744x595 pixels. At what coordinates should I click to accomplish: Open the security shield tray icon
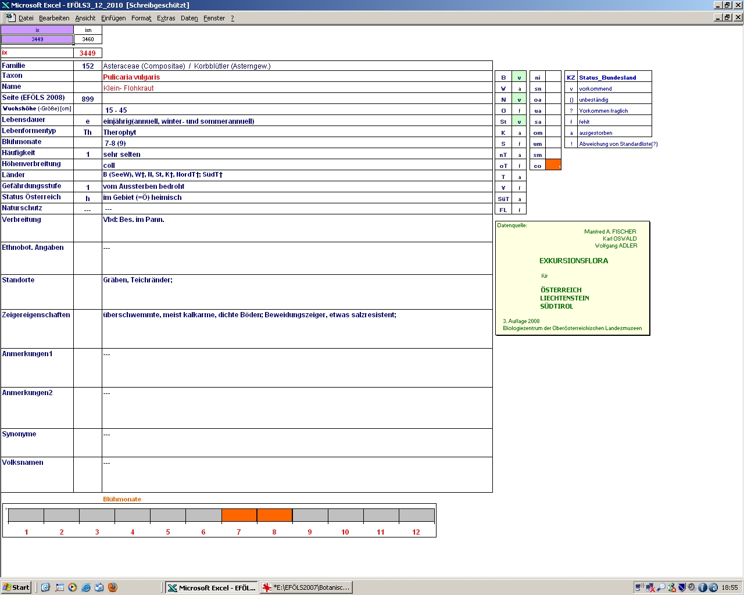pos(682,587)
